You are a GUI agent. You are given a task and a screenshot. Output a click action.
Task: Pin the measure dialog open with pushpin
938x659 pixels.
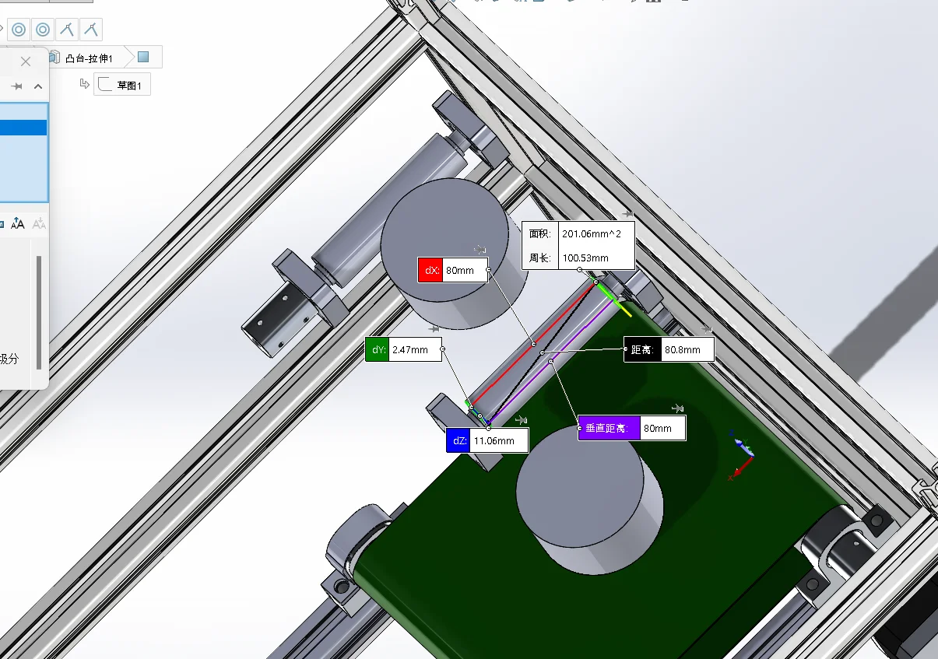pyautogui.click(x=17, y=86)
